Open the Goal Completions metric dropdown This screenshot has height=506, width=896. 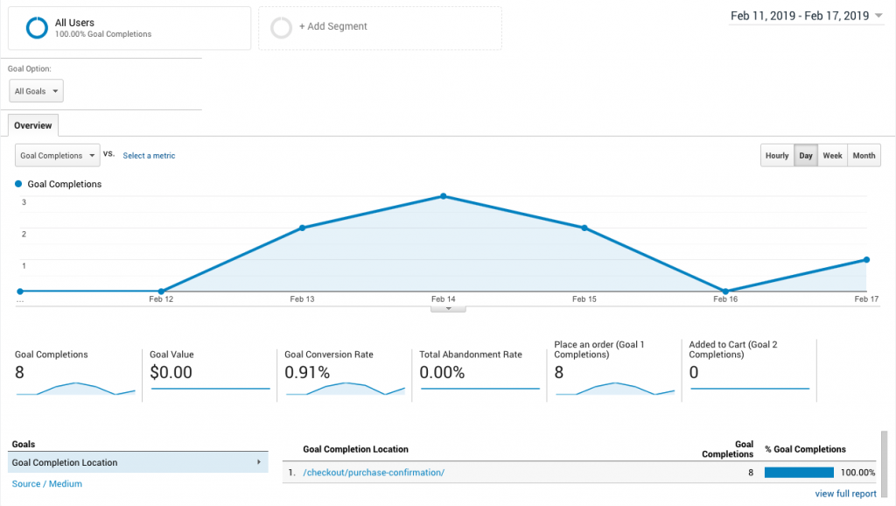click(x=58, y=156)
